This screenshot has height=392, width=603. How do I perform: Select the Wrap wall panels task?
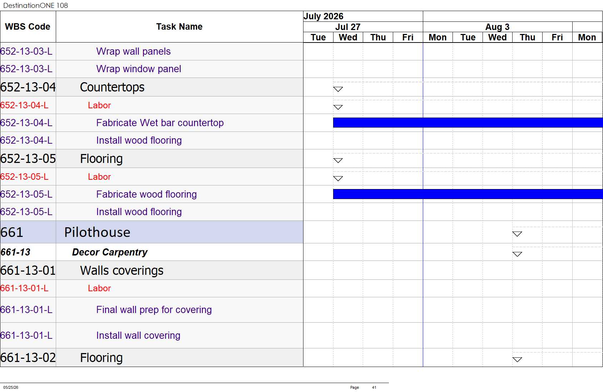tap(133, 51)
